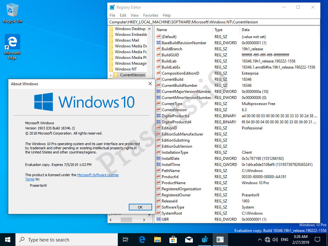The height and width of the screenshot is (246, 328).
Task: Select the winver taskbar icon
Action: click(220, 240)
